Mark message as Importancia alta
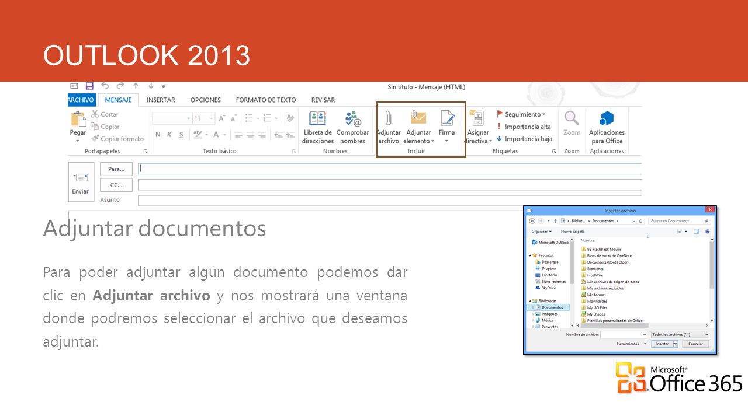This screenshot has height=420, width=748. (524, 127)
